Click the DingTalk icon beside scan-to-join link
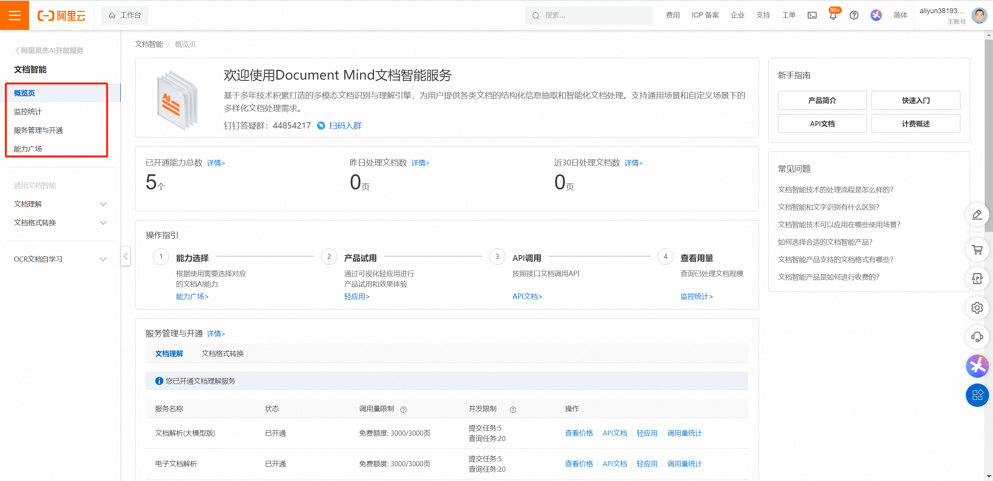Screen dimensions: 993x481 (x=321, y=125)
